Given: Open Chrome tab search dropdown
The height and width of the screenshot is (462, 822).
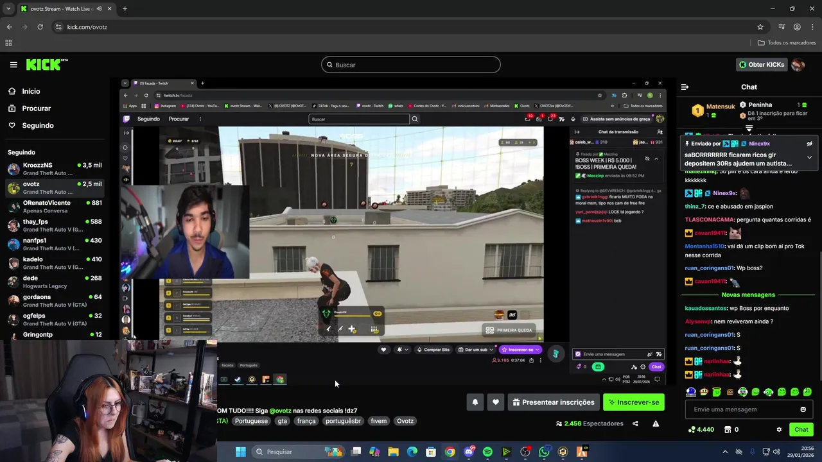Looking at the screenshot, I should [8, 9].
